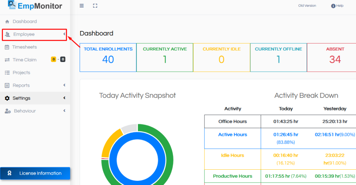Screen dimensions: 356x185
Task: Open the Projects menu item
Action: 35,72
